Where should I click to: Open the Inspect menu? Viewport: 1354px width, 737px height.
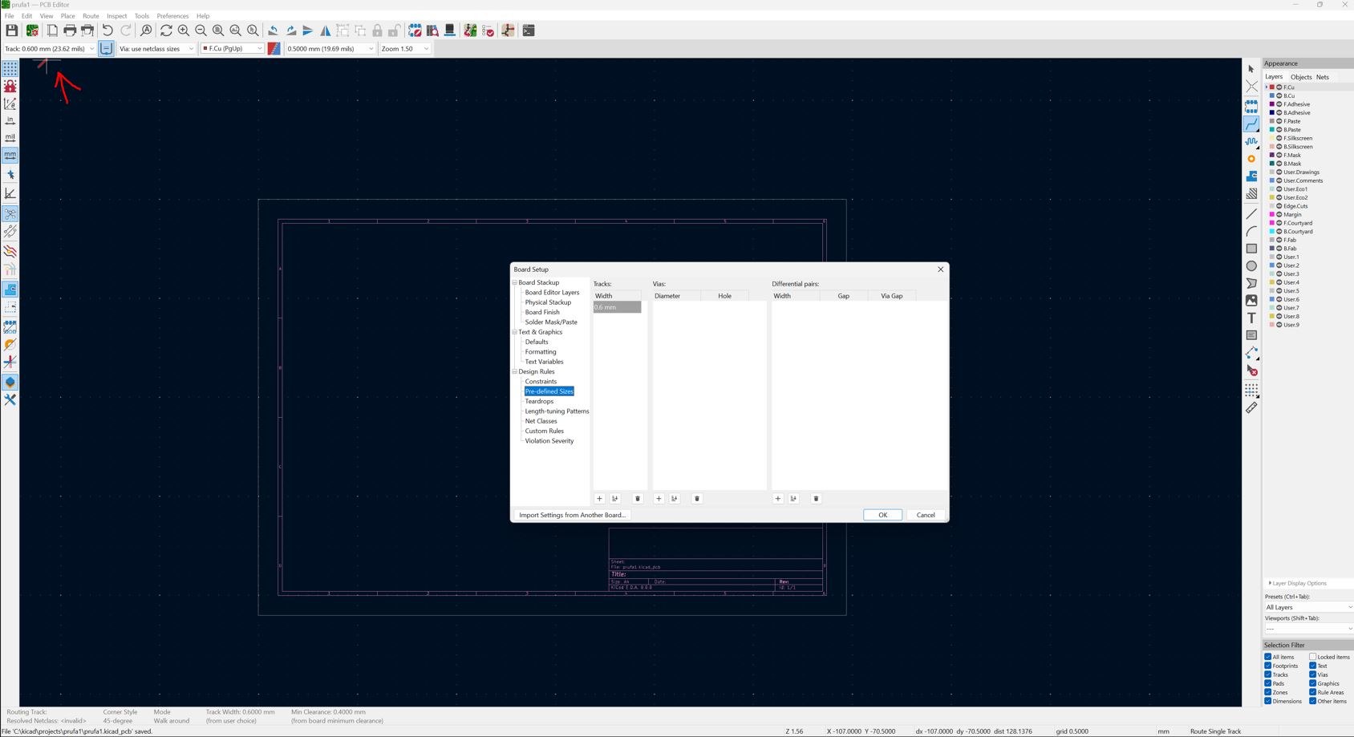(117, 16)
